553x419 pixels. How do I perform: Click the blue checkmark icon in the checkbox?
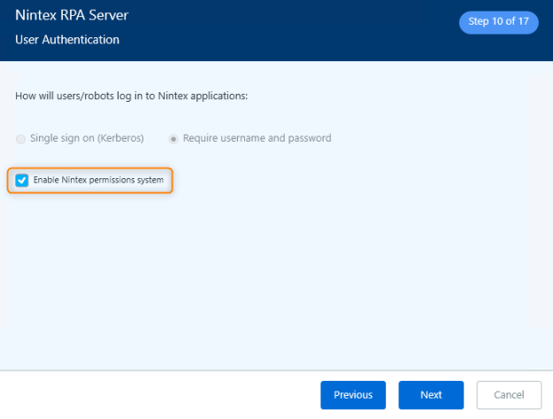pyautogui.click(x=22, y=181)
